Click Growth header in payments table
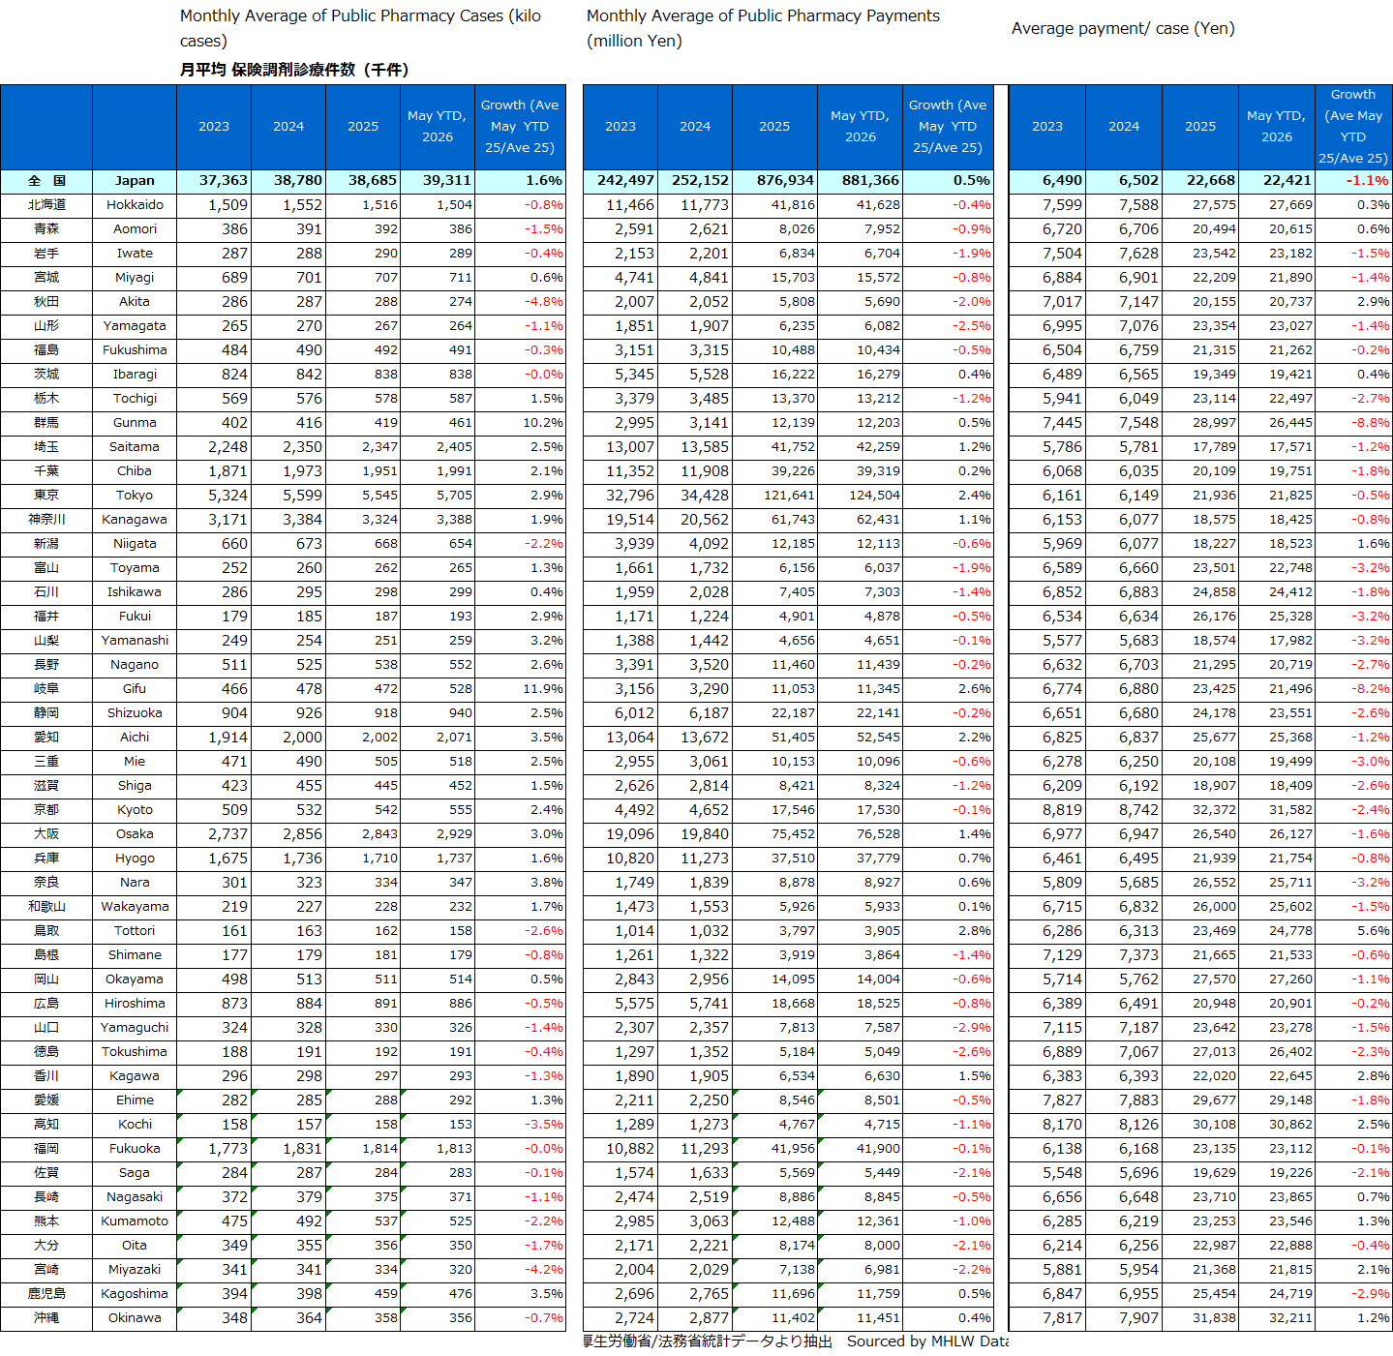This screenshot has height=1356, width=1393. pos(948,127)
